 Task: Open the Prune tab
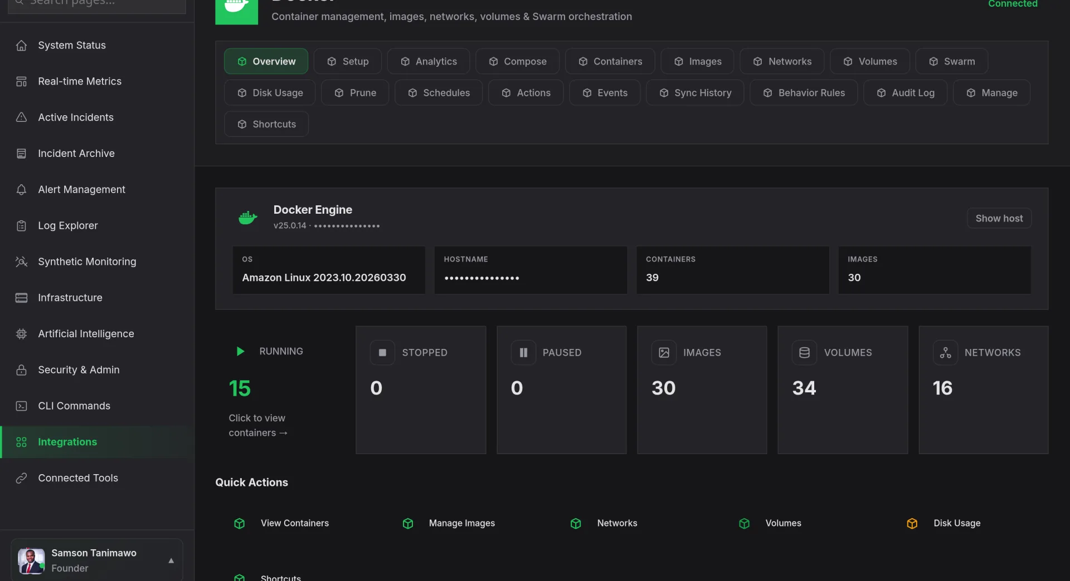pos(355,93)
